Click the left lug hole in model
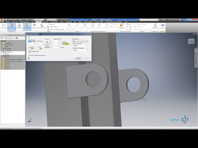Viewport: 198px width, 148px height. point(93,79)
